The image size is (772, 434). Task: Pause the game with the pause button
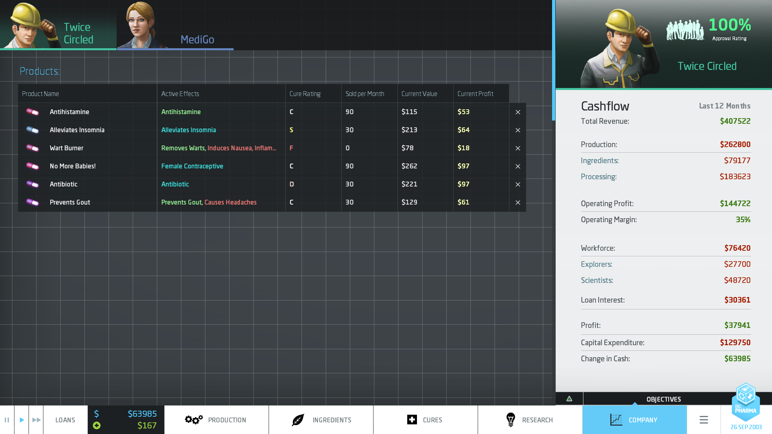[x=7, y=420]
